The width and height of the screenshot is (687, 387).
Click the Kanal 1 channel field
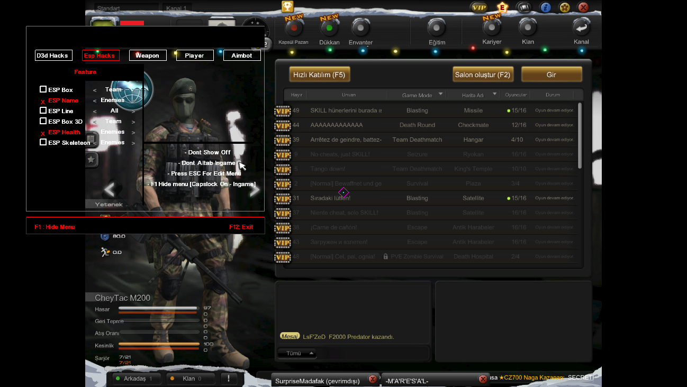coord(177,8)
